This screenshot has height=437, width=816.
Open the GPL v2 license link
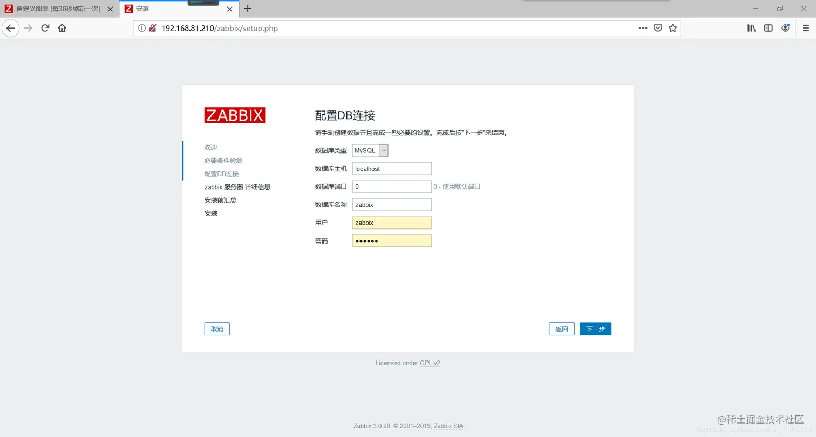[430, 363]
